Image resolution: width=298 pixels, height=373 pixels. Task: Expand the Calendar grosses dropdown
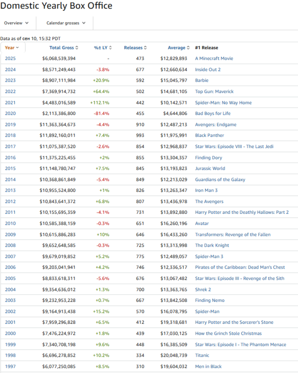pyautogui.click(x=66, y=23)
